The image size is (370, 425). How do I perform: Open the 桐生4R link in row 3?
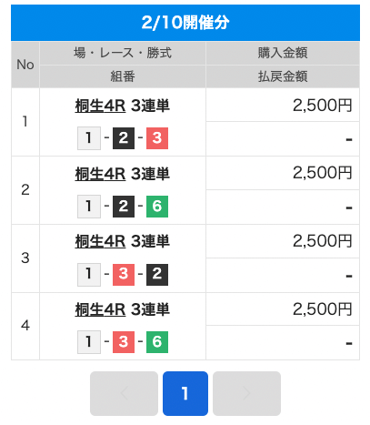tap(100, 241)
